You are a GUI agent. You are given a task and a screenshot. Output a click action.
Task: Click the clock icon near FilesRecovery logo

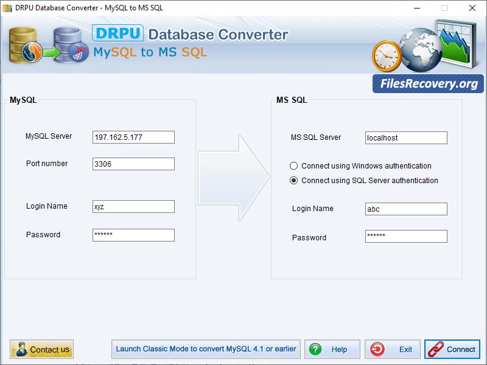pos(384,55)
